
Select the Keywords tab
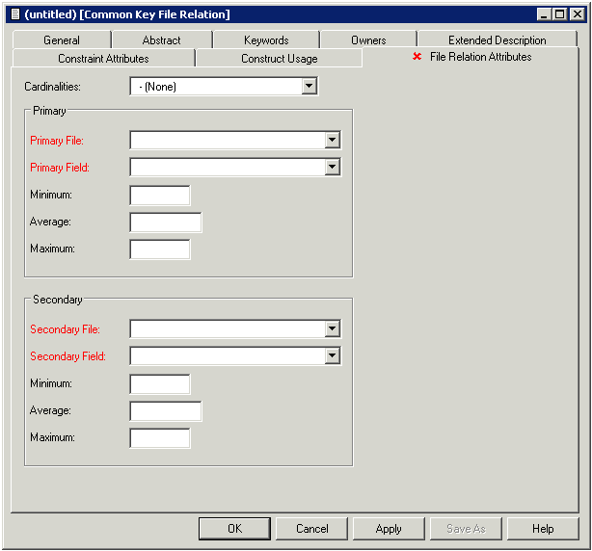266,40
